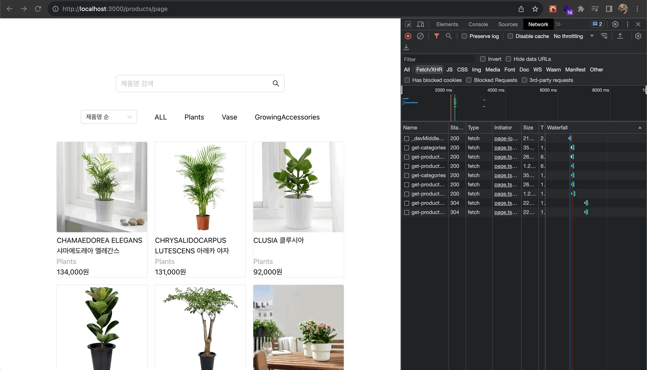Open network conditions wifi icon
This screenshot has height=370, width=647.
tap(604, 36)
